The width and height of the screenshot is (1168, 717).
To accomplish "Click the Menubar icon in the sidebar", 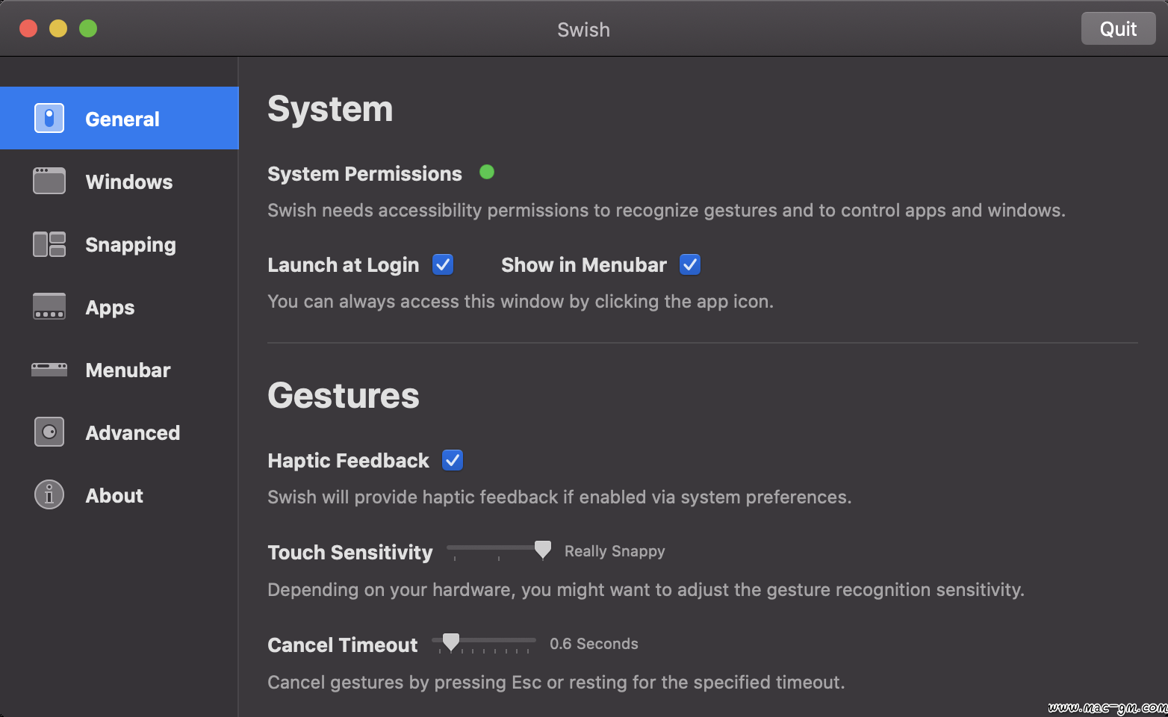I will [49, 369].
